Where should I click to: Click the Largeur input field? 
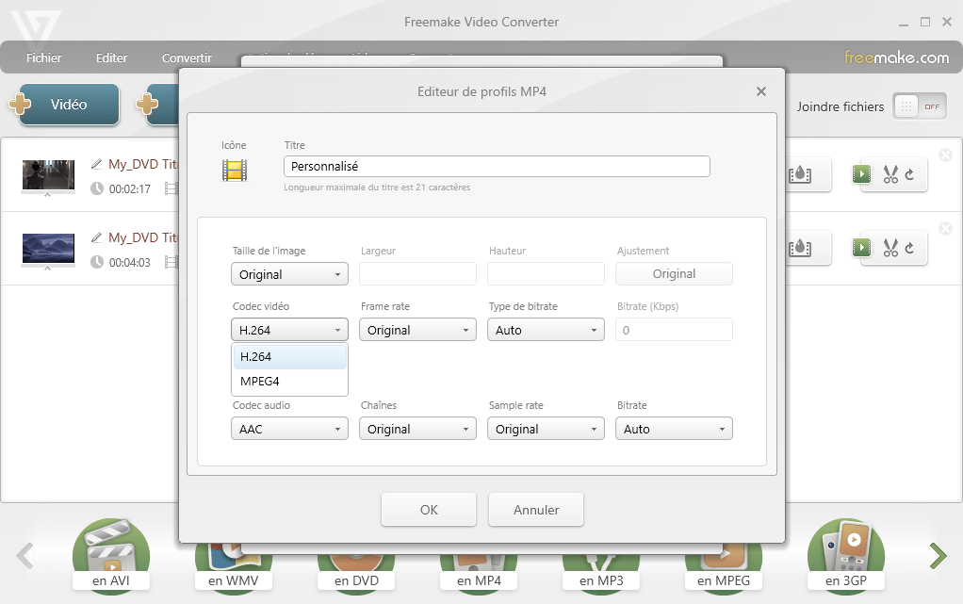pyautogui.click(x=417, y=274)
